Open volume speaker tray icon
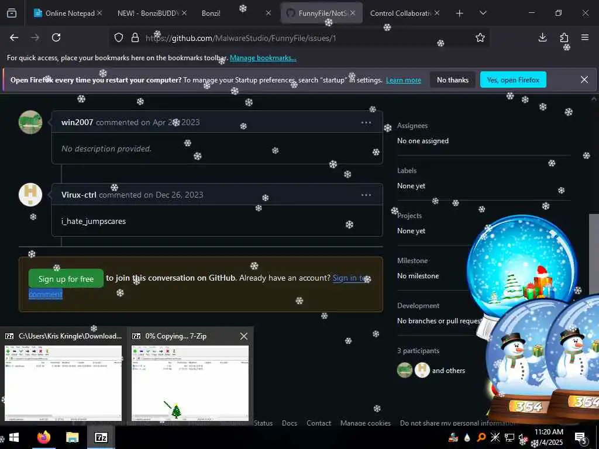This screenshot has height=449, width=599. pyautogui.click(x=522, y=438)
